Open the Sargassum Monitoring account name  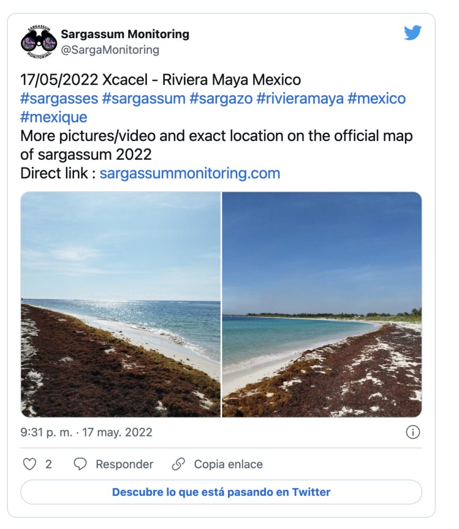125,35
